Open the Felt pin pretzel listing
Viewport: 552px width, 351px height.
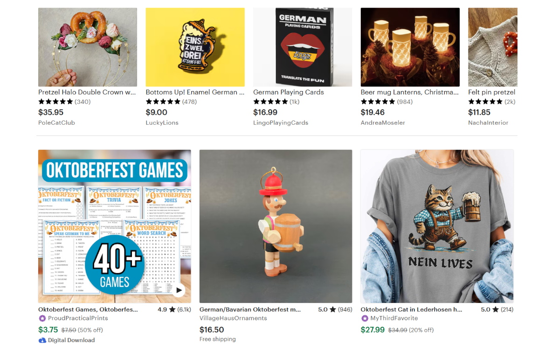tap(491, 92)
